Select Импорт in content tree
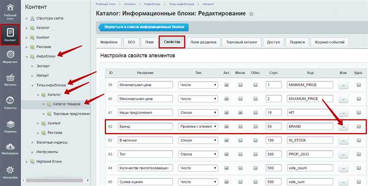This screenshot has height=186, width=368. pos(43,76)
